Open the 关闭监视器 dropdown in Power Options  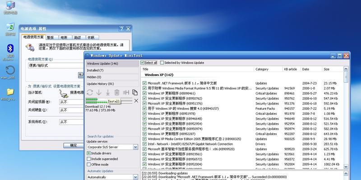(x=71, y=102)
